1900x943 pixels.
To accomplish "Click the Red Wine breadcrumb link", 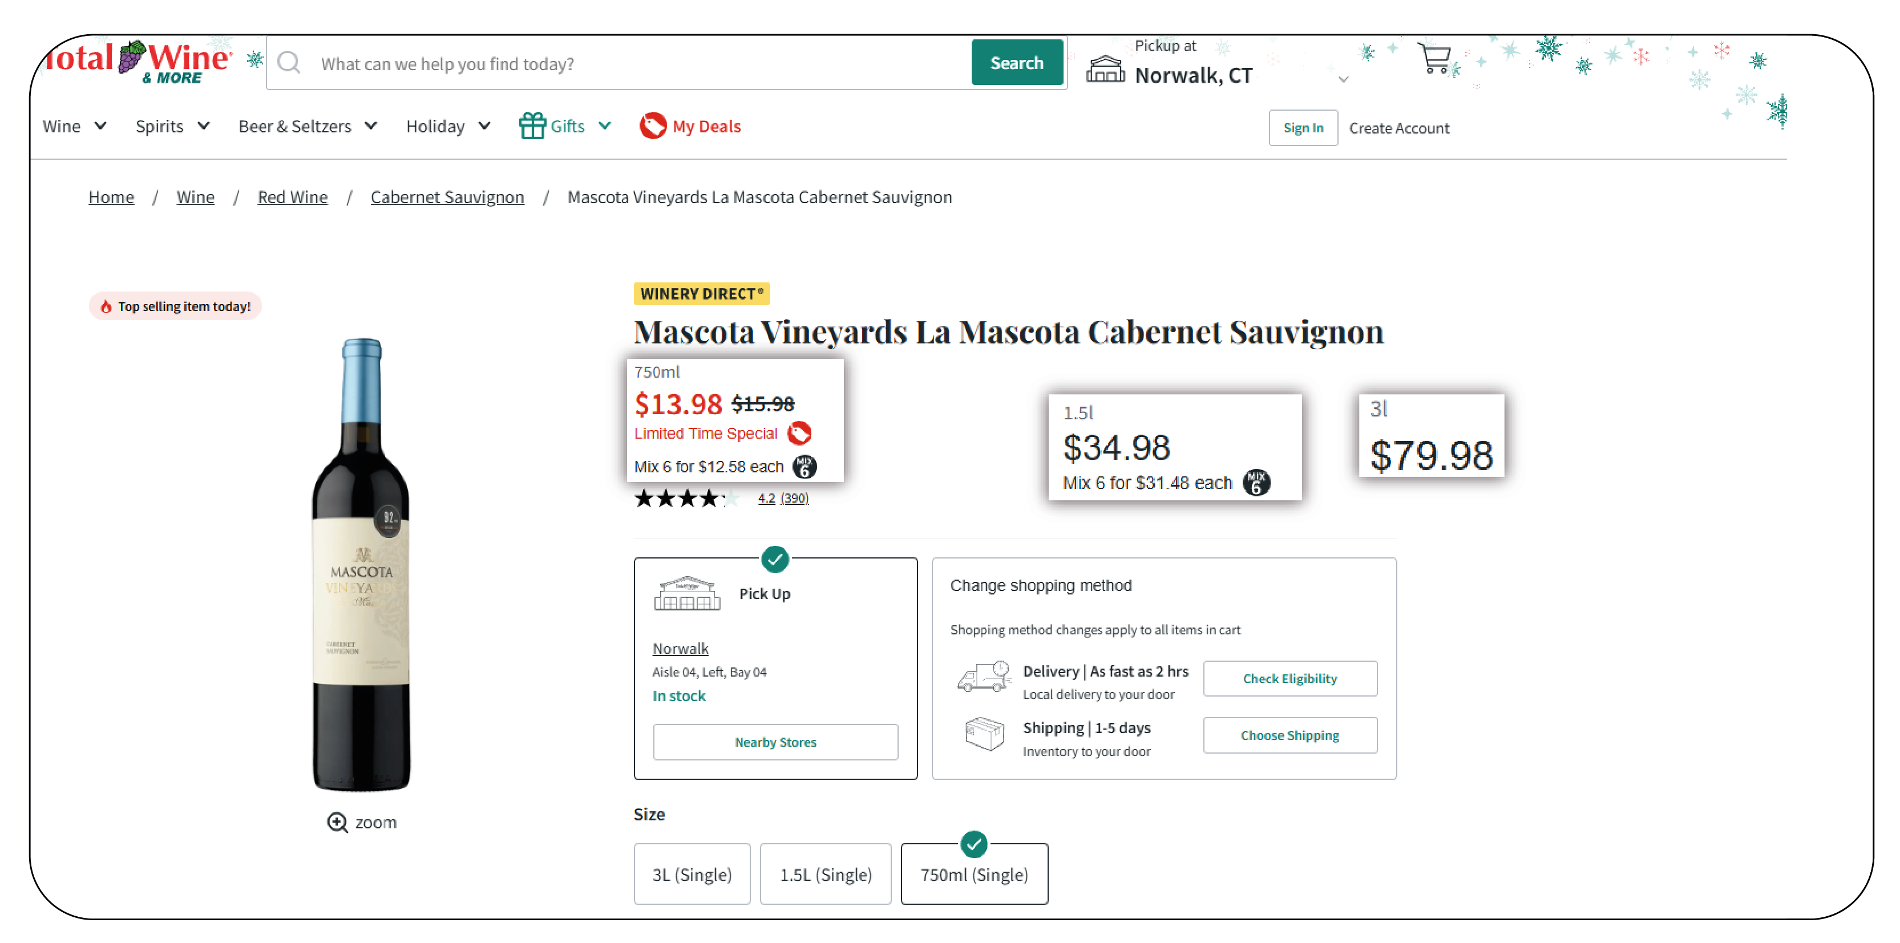I will (292, 197).
